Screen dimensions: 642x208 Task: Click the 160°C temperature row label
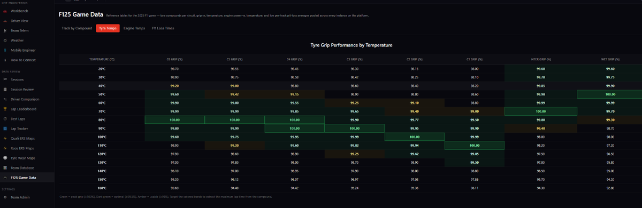102,188
